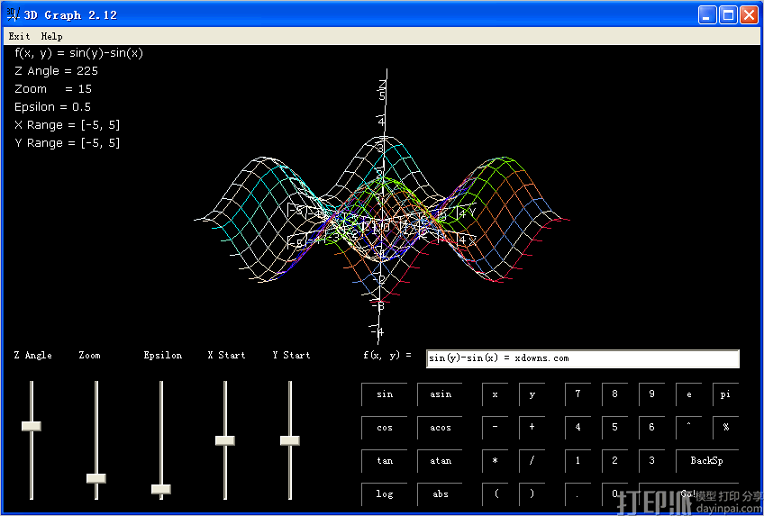Click the asin function button

pyautogui.click(x=440, y=394)
